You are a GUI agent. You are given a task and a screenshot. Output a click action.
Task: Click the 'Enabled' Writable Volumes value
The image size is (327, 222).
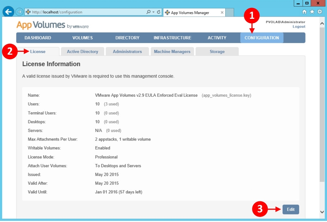102,148
